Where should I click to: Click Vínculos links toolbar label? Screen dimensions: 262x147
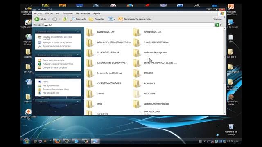click(217, 19)
